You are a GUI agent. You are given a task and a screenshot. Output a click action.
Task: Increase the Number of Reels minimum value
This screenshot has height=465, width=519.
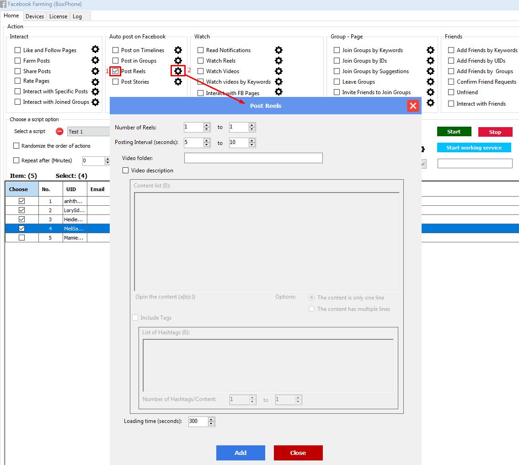207,125
